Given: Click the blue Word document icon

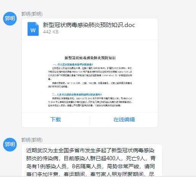Looking at the screenshot, I should coord(33,29).
